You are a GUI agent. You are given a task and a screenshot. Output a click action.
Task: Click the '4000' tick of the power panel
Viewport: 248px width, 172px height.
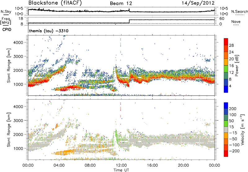pos(18,43)
